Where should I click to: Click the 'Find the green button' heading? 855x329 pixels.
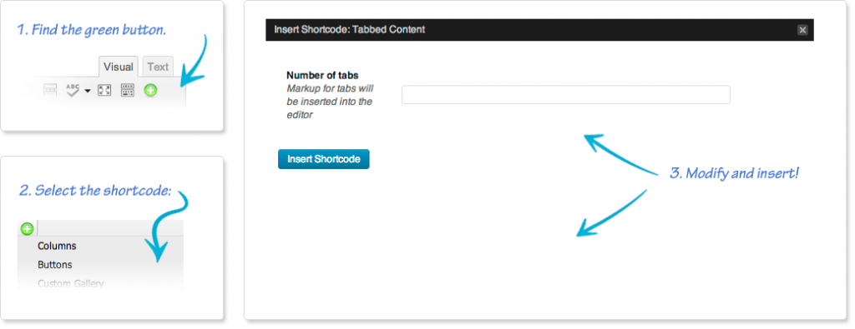tap(91, 30)
